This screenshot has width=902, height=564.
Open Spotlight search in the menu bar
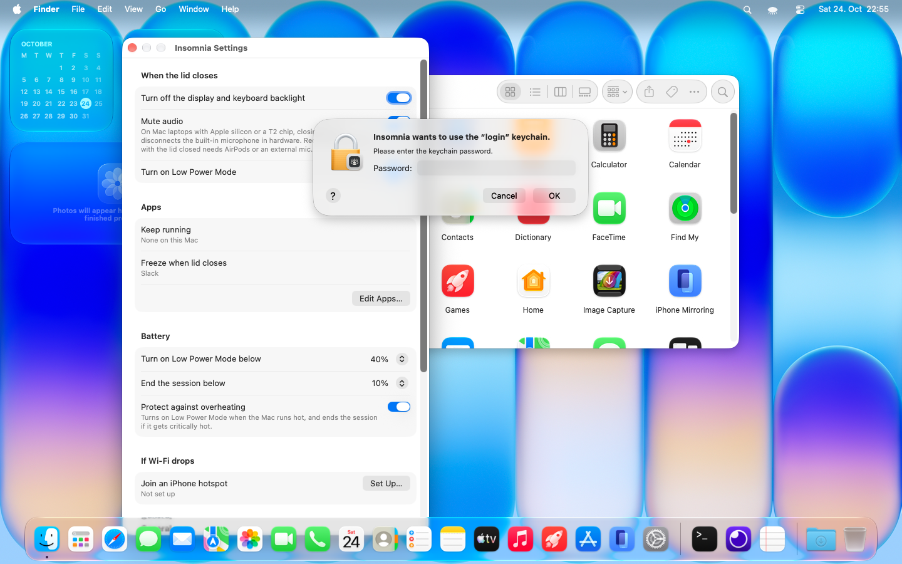pos(747,9)
